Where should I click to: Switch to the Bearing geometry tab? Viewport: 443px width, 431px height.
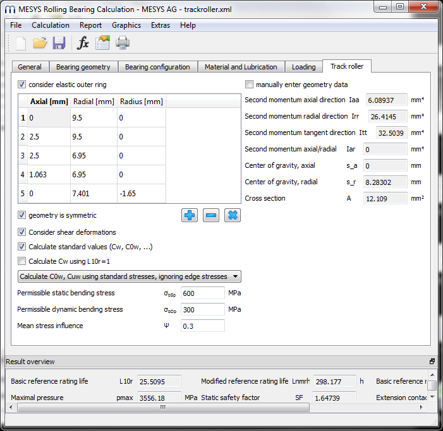[83, 67]
